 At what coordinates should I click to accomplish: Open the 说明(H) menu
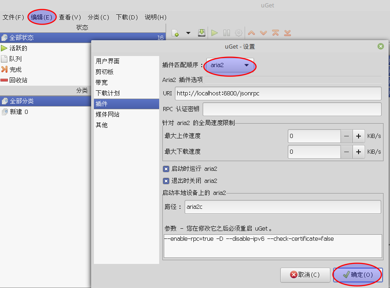point(155,17)
